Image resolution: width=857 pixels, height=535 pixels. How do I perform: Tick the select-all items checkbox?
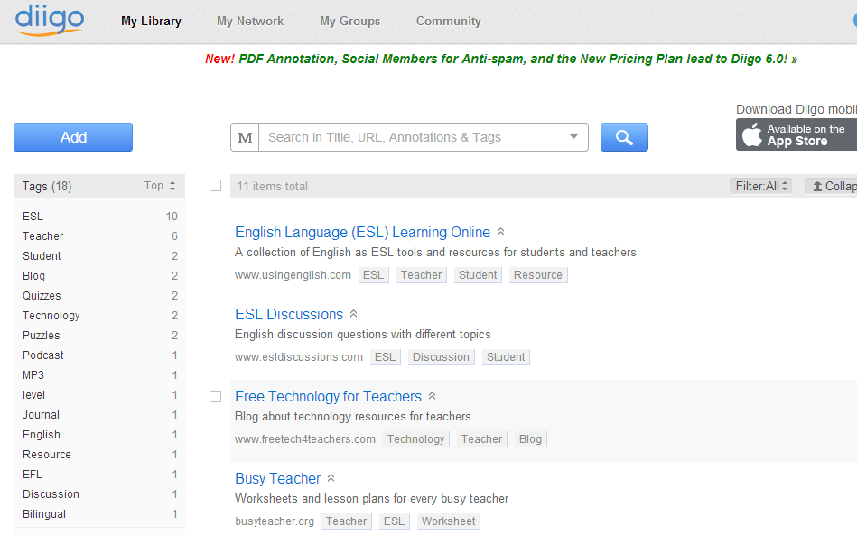215,186
